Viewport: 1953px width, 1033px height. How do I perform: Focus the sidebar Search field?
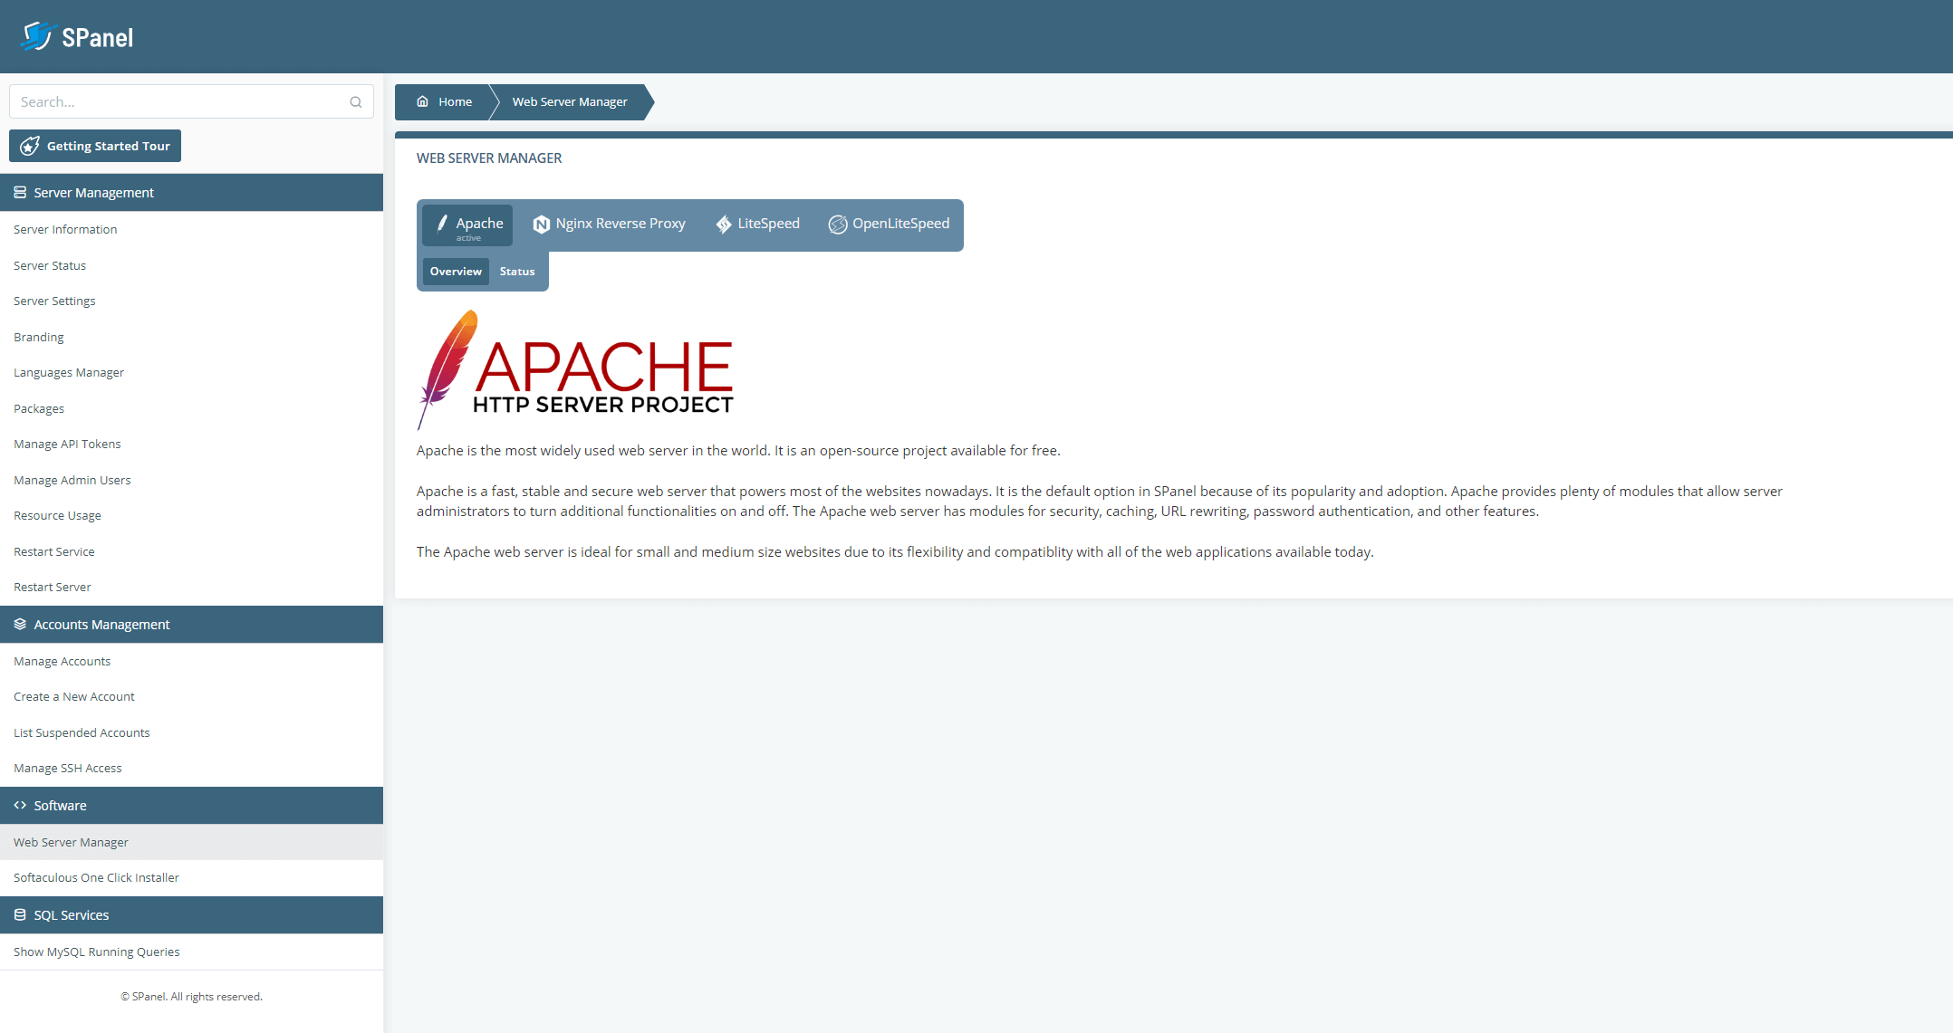pyautogui.click(x=191, y=102)
